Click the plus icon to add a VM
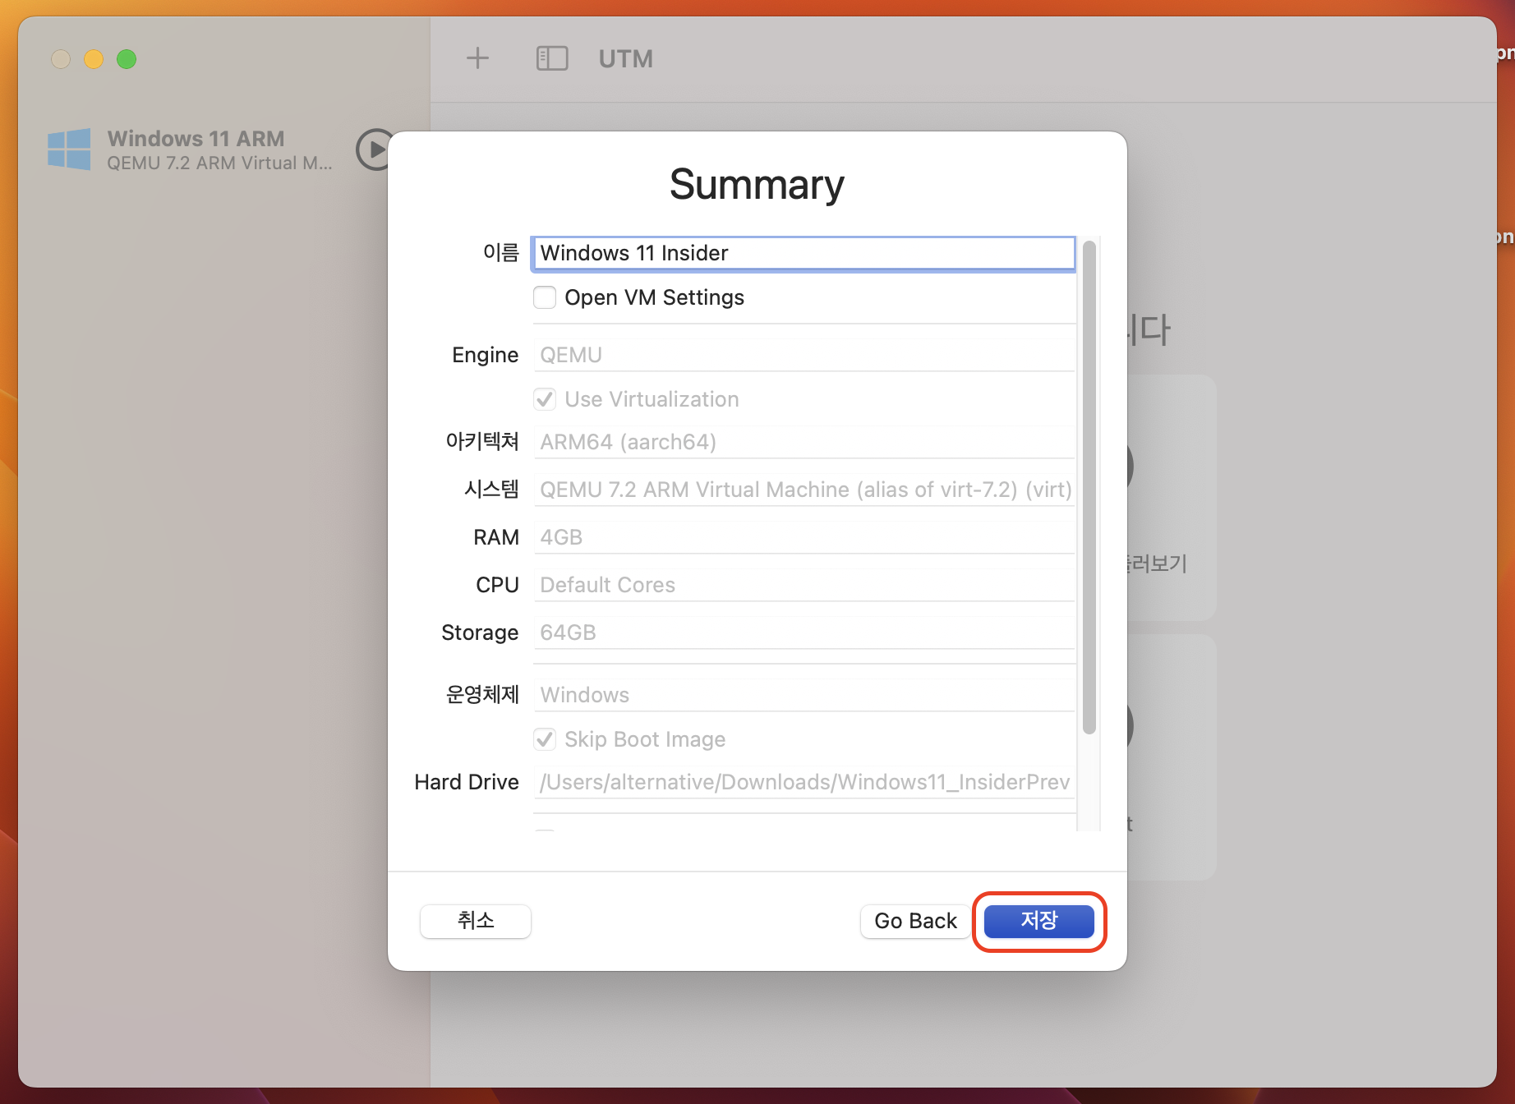 [477, 58]
